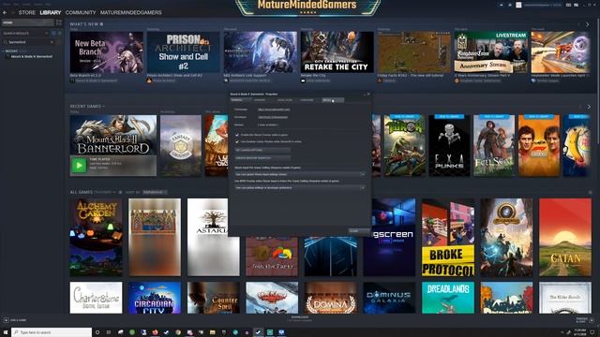Click Add a Game at bottom left
This screenshot has width=600, height=337.
[15, 320]
